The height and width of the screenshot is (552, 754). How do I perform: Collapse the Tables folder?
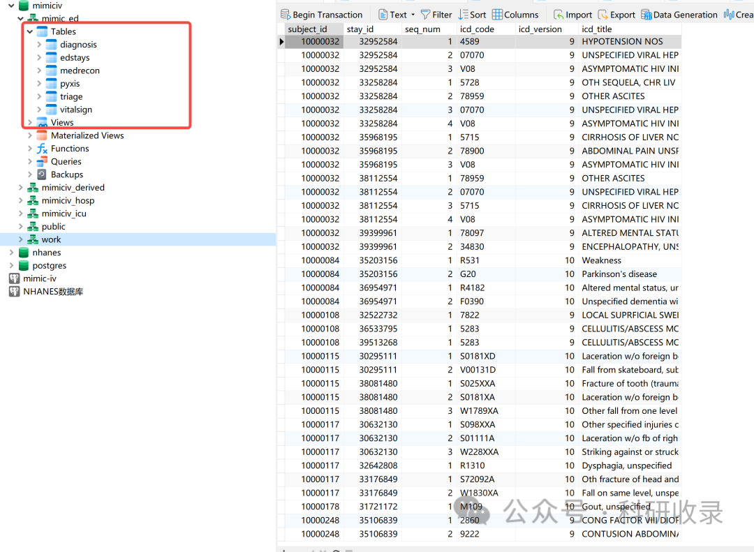pyautogui.click(x=30, y=31)
